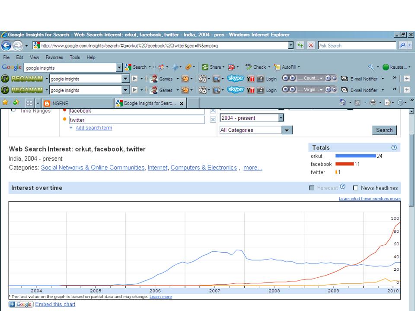Open the File menu
The image size is (415, 311).
point(6,57)
